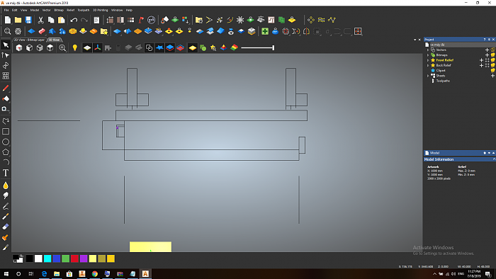The height and width of the screenshot is (279, 496).
Task: Toggle Bitmaps visibility light bulb
Action: [x=493, y=55]
